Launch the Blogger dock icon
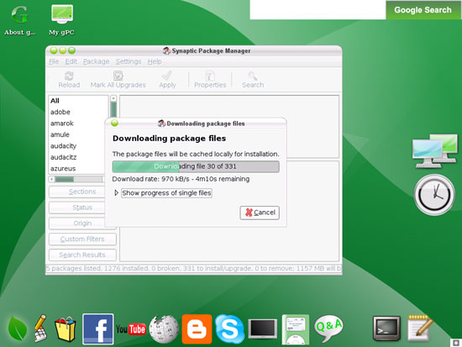 pos(197,329)
